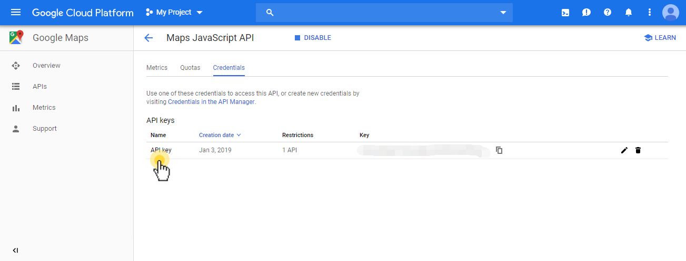The width and height of the screenshot is (686, 261).
Task: Click the search magnifier icon
Action: [x=270, y=13]
